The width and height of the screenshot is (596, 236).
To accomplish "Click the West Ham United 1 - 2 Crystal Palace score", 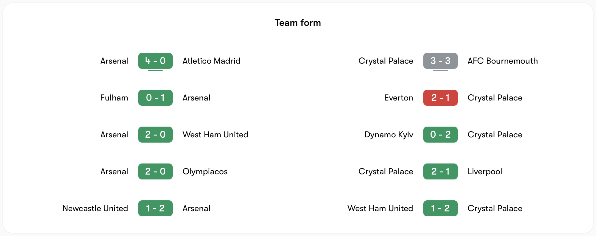I will coord(440,208).
